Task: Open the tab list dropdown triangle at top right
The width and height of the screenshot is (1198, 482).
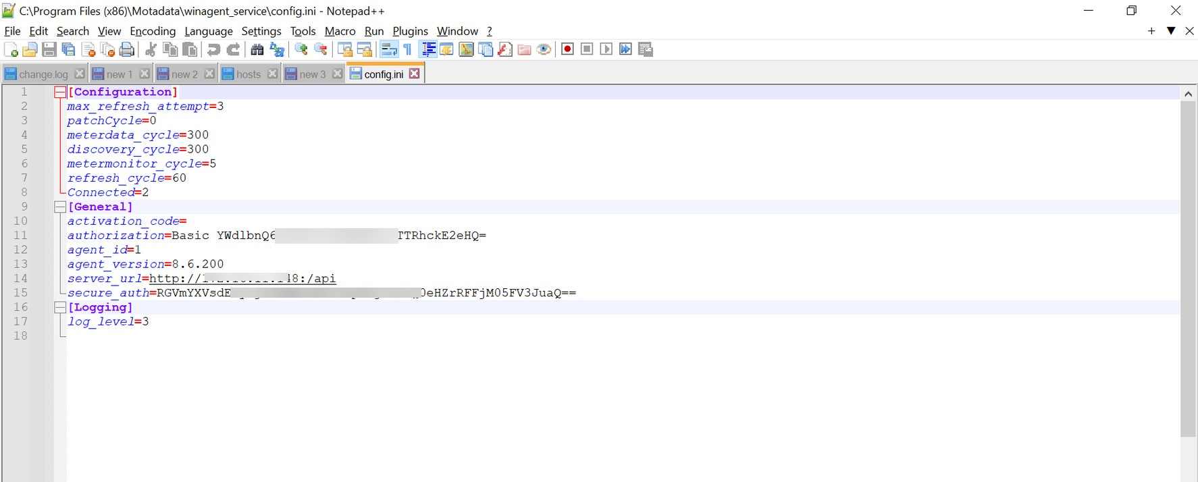Action: click(1171, 31)
